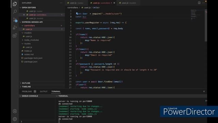Click the last 'db connected' terminal line

click(65, 119)
